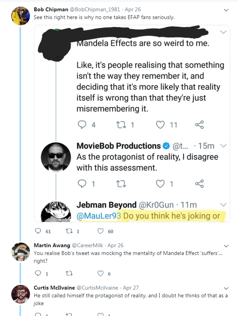Open dropdown chevron on Curtis McIlvaine's tweet

[226, 288]
